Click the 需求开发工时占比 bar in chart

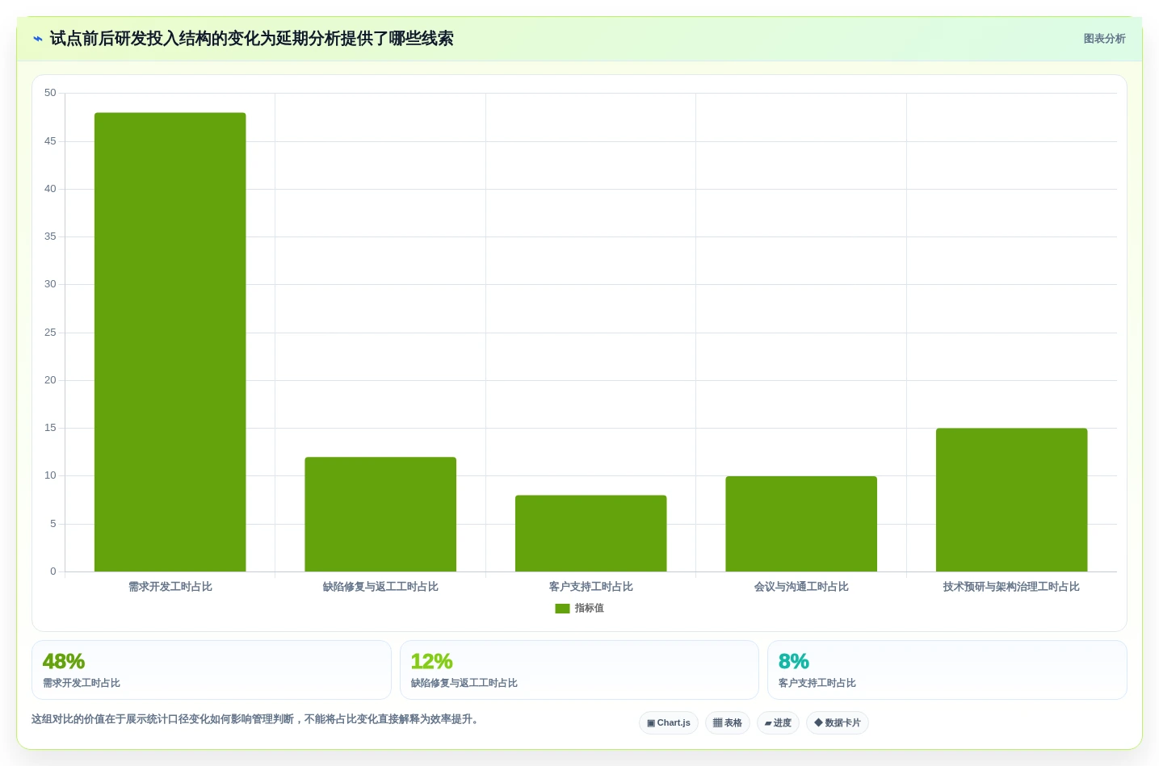170,342
